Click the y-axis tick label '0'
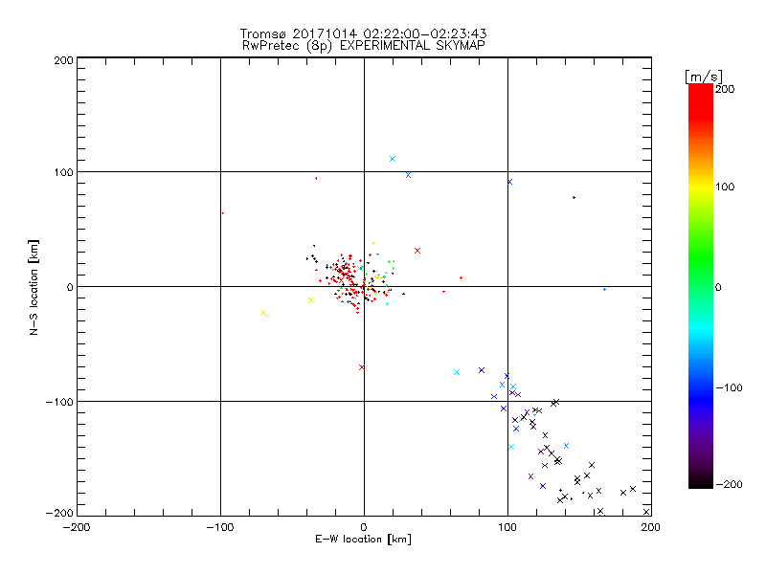This screenshot has width=766, height=574. pos(70,287)
